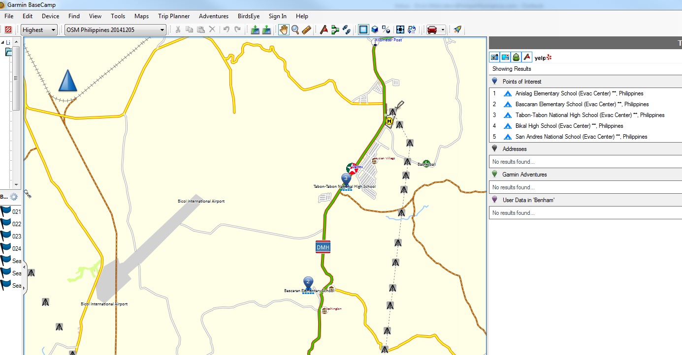Image resolution: width=682 pixels, height=355 pixels.
Task: Click the Caltex fuel station marker
Action: [x=352, y=169]
